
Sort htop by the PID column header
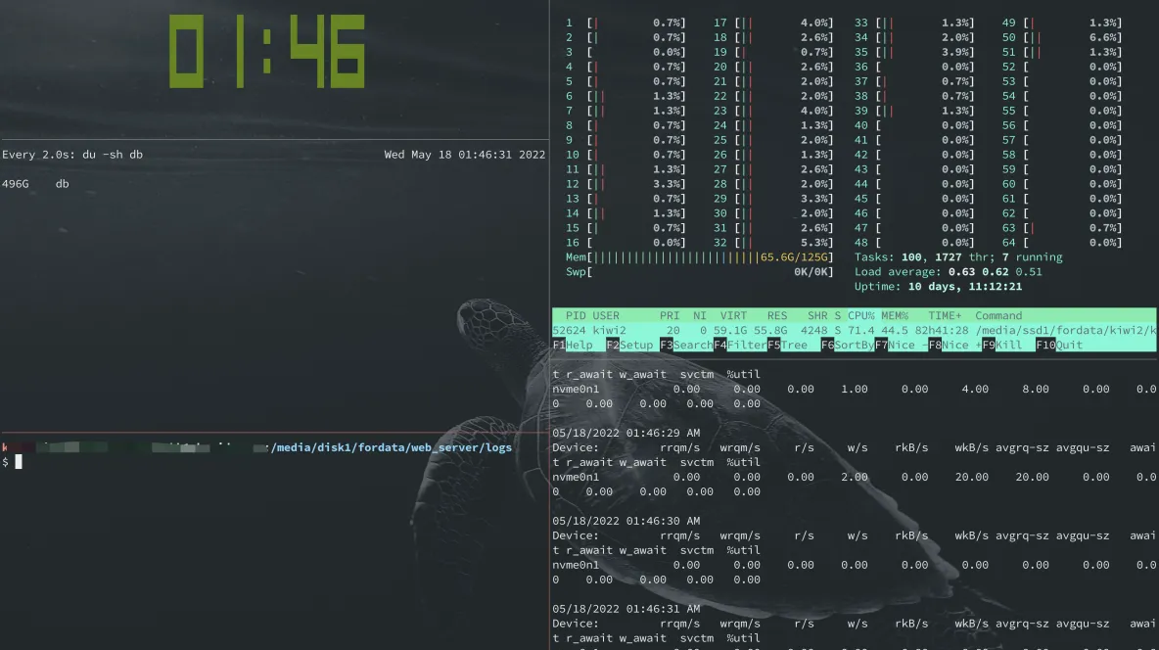click(x=576, y=316)
